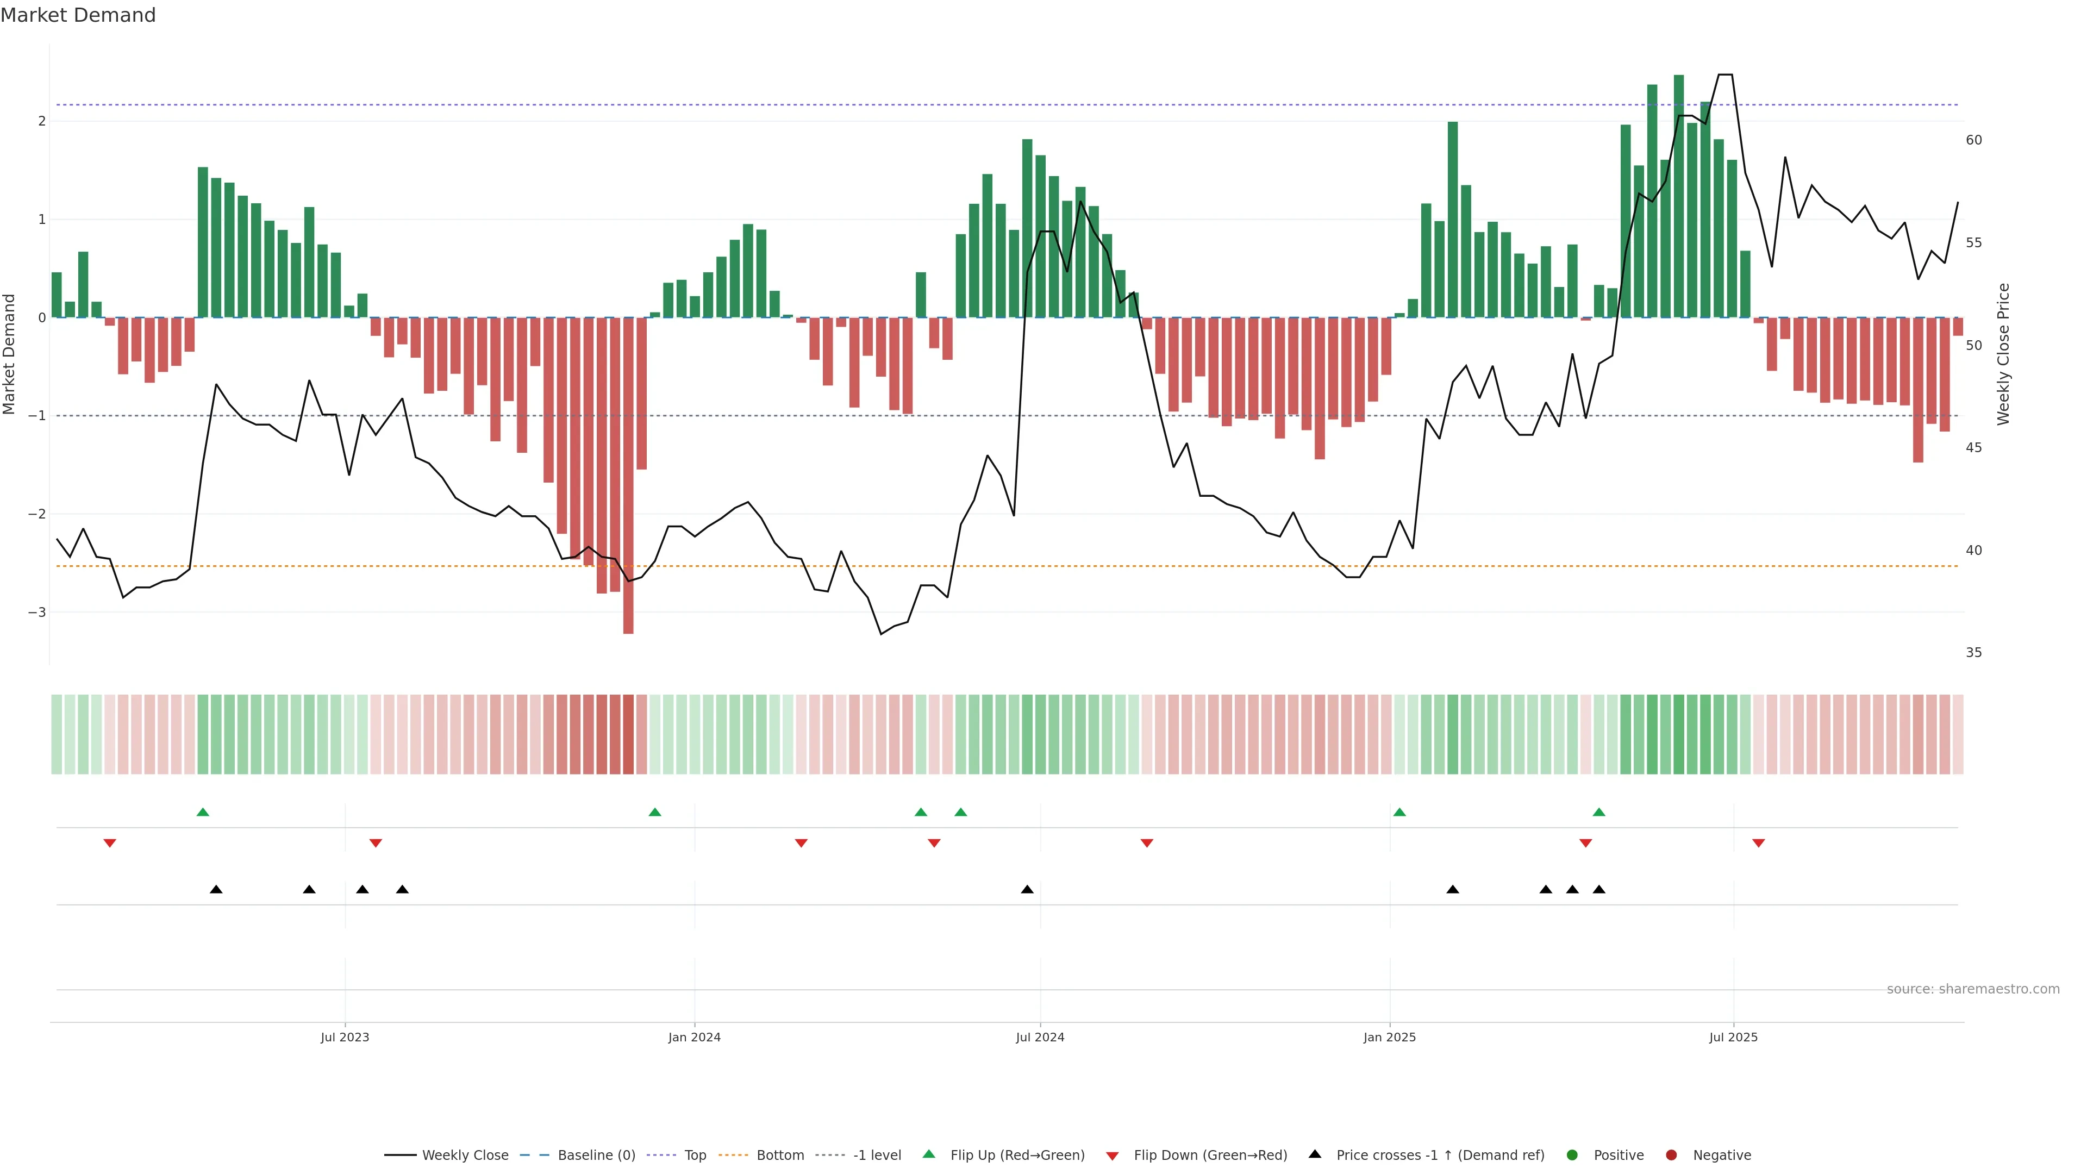Click red flip-down marker after Jul 2025
The image size is (2087, 1174).
1758,844
